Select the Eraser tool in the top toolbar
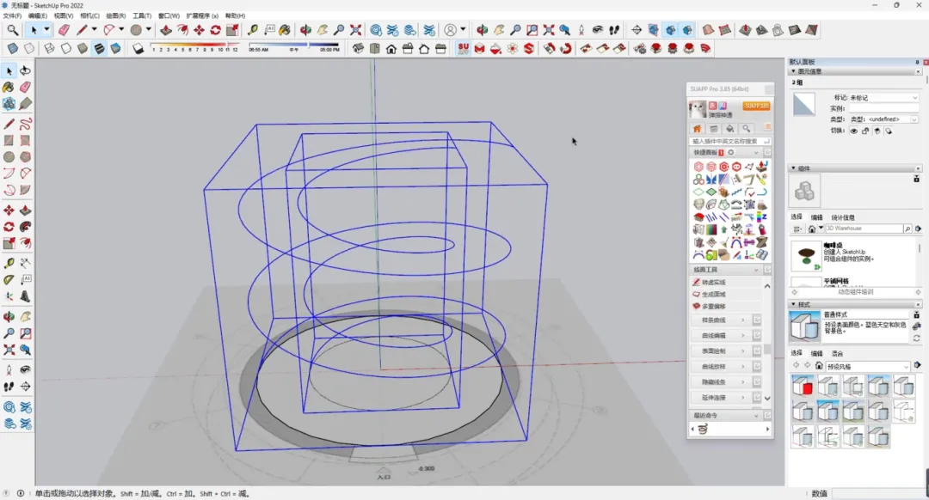 click(64, 27)
